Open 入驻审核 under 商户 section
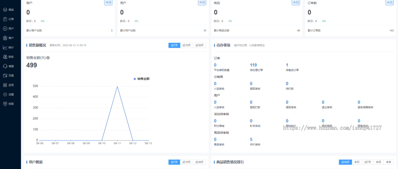The image size is (398, 169). (x=219, y=104)
